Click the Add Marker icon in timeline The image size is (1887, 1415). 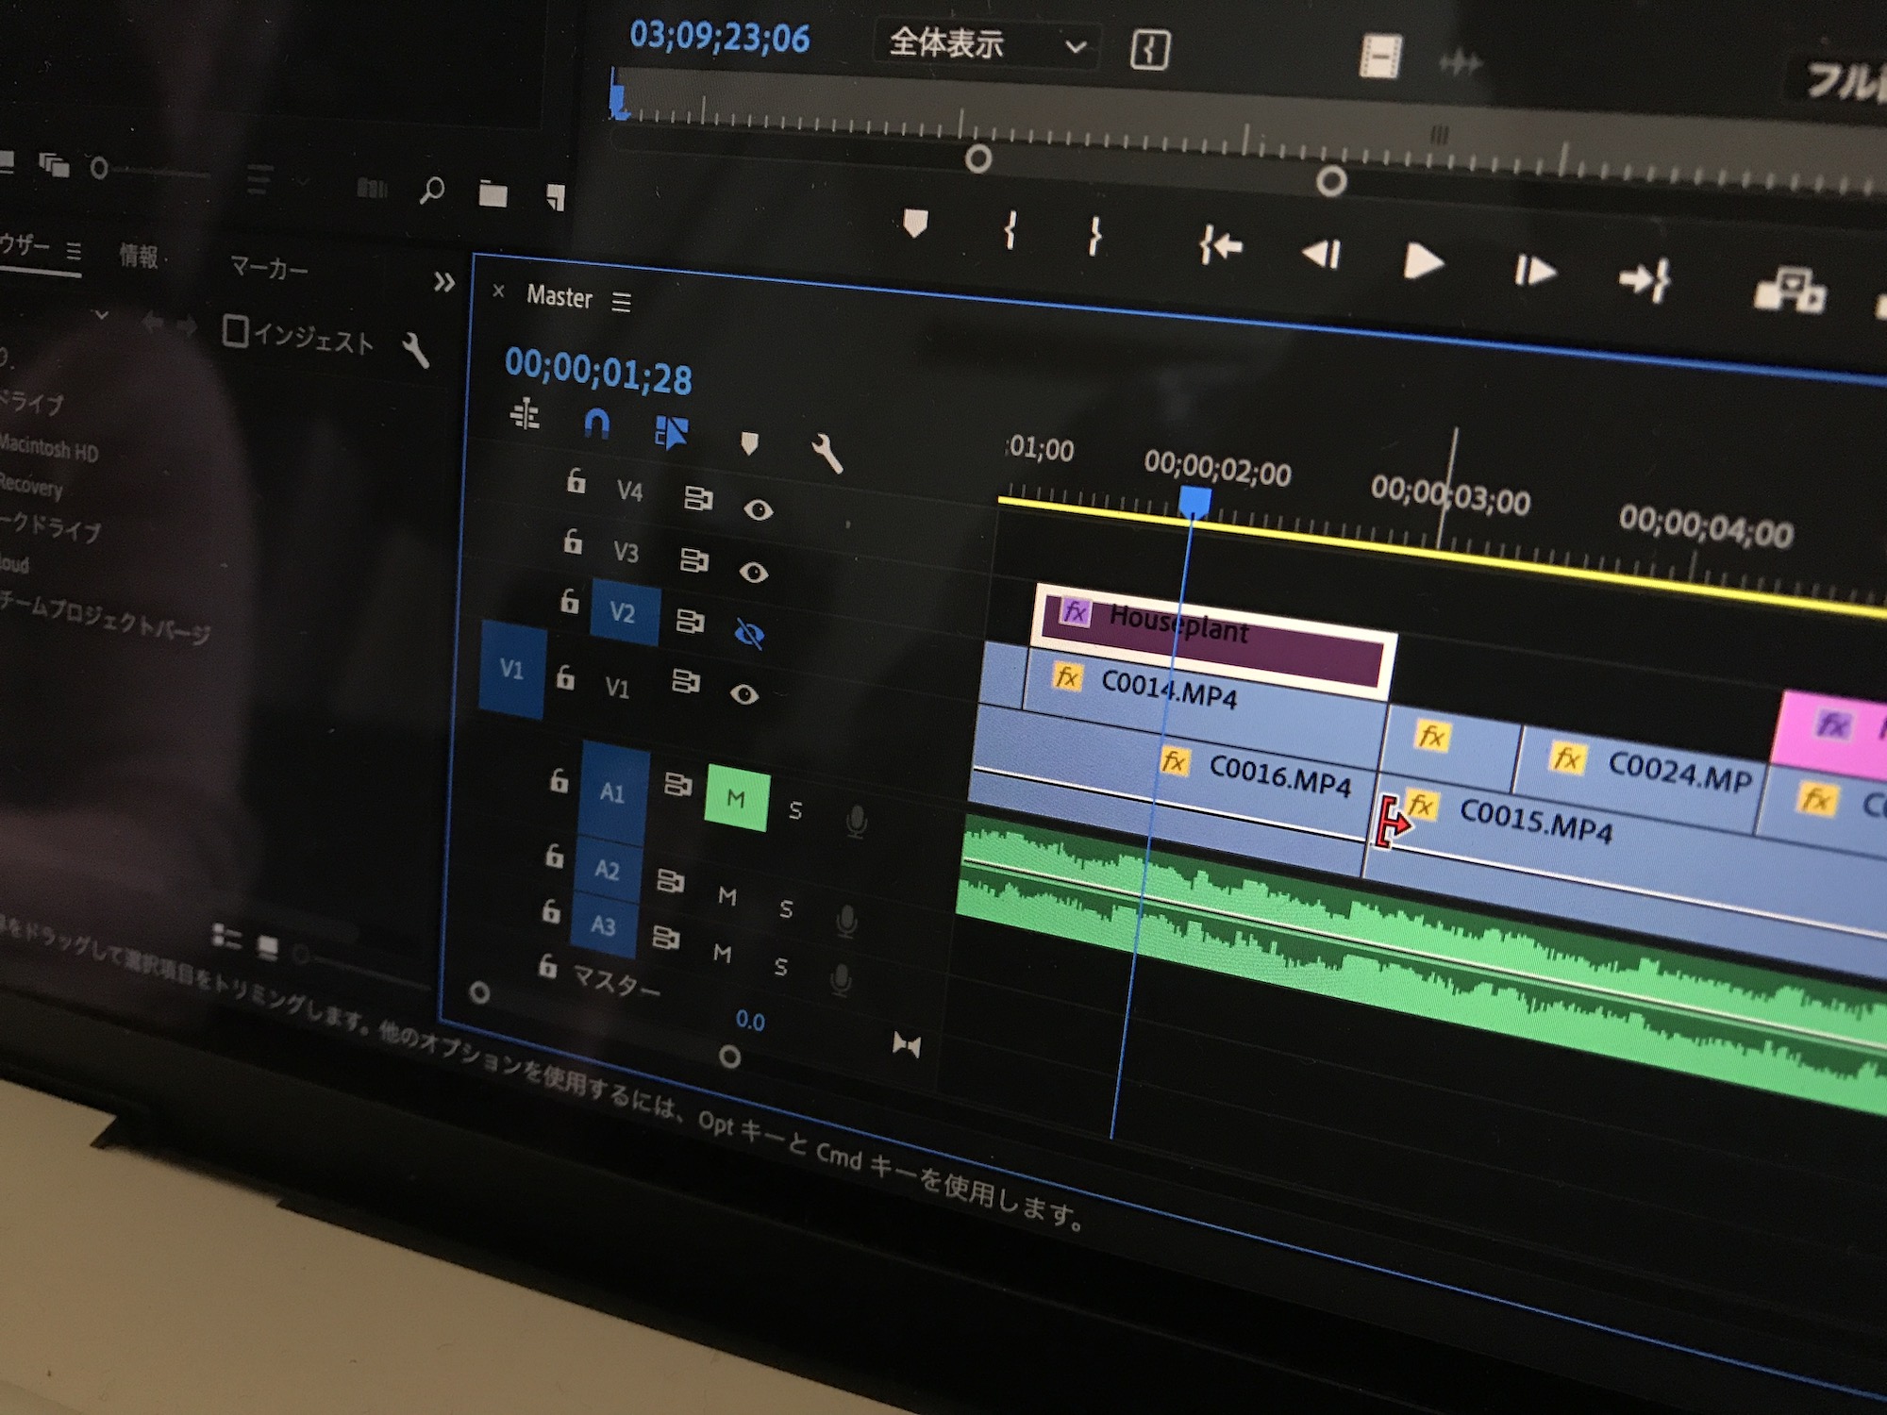749,442
